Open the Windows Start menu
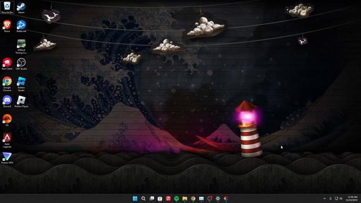The image size is (361, 203). point(135,198)
